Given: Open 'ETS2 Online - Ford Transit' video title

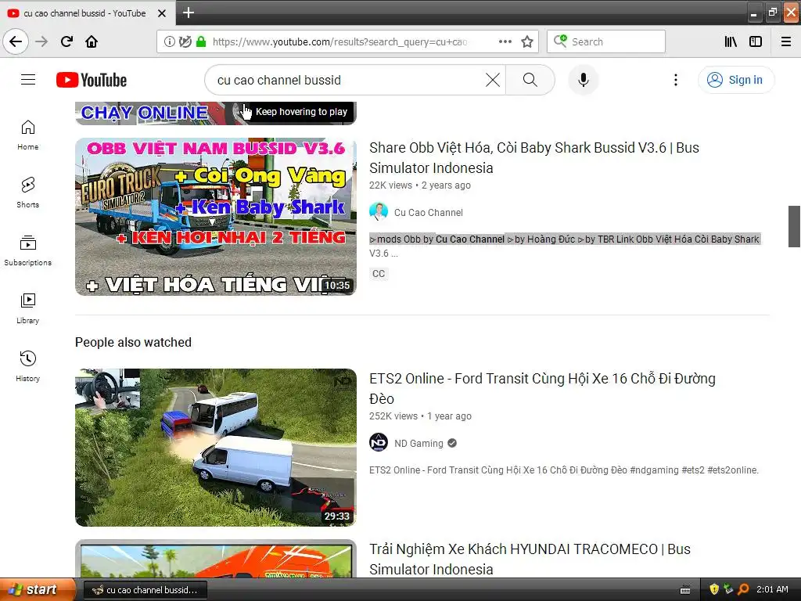Looking at the screenshot, I should click(542, 388).
